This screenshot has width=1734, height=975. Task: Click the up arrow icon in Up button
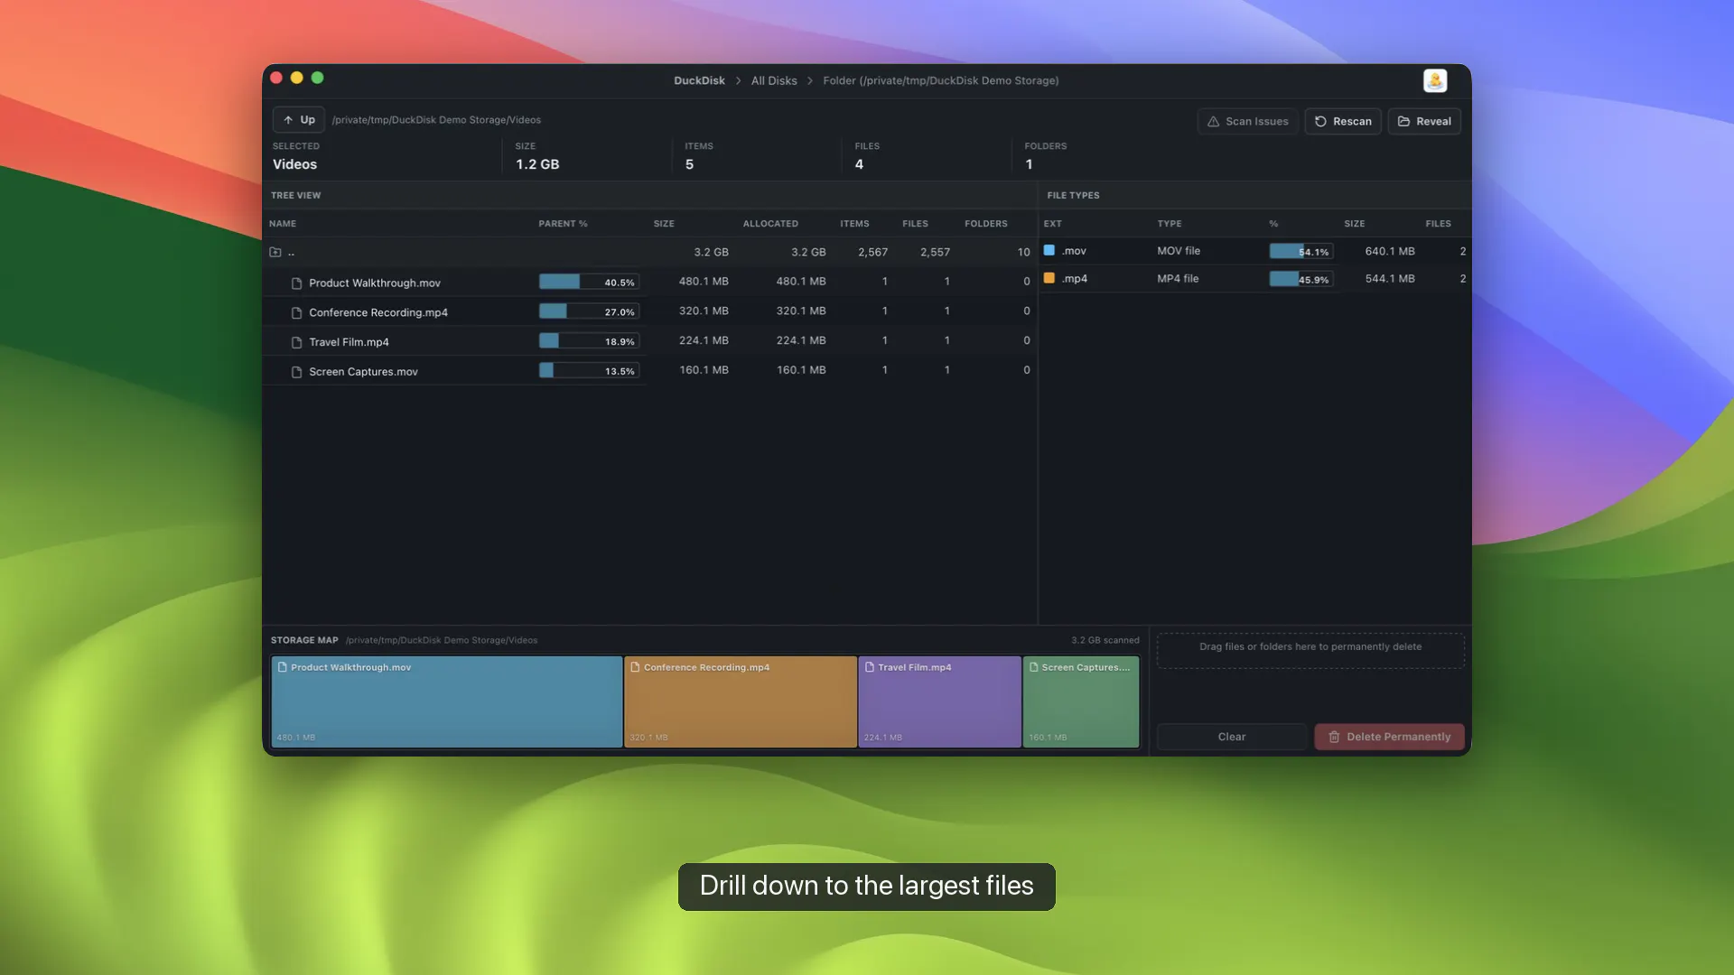288,120
